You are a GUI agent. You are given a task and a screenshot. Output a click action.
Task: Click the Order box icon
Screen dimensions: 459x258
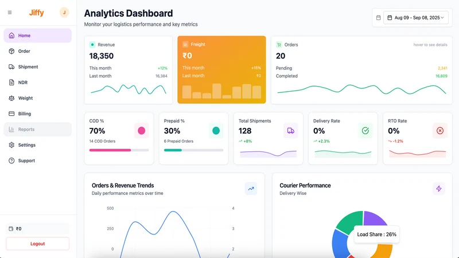coord(11,51)
